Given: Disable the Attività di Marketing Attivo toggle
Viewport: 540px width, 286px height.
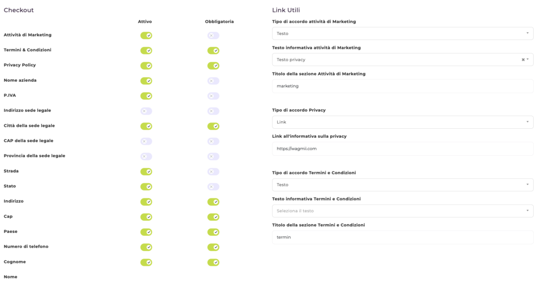Looking at the screenshot, I should (x=146, y=35).
